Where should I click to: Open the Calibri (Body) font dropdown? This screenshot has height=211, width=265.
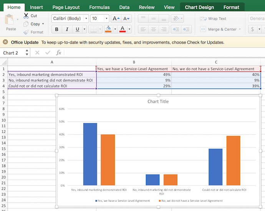click(86, 18)
